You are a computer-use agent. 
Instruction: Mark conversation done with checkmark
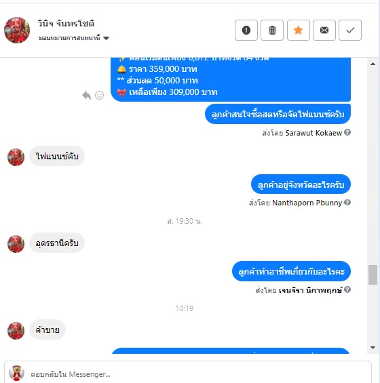[x=350, y=30]
